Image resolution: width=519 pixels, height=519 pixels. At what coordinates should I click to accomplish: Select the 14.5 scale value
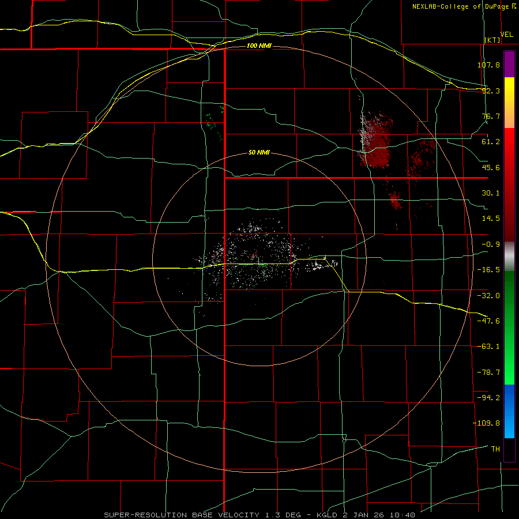coord(491,219)
